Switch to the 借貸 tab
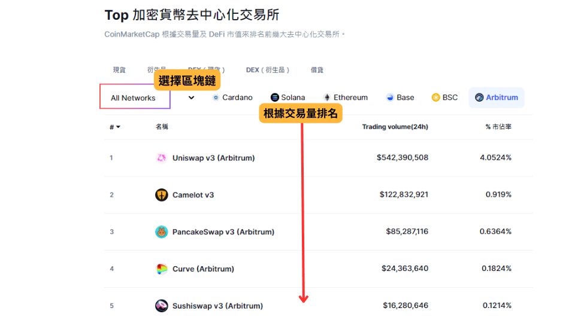Viewport: 575px width, 323px height. [317, 70]
